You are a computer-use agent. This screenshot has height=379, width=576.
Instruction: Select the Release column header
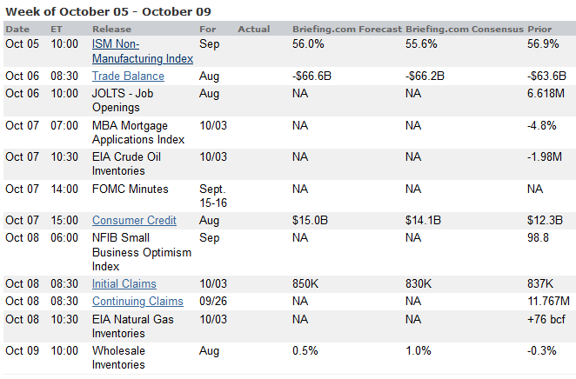pyautogui.click(x=111, y=29)
